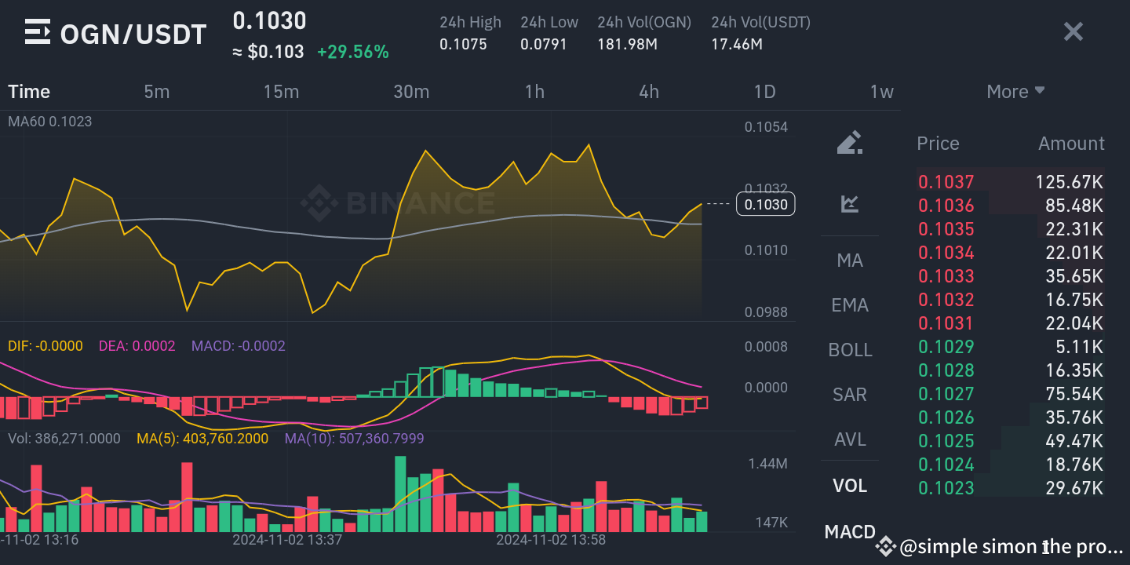The height and width of the screenshot is (565, 1130).
Task: Open the Time interval selector
Action: [29, 91]
